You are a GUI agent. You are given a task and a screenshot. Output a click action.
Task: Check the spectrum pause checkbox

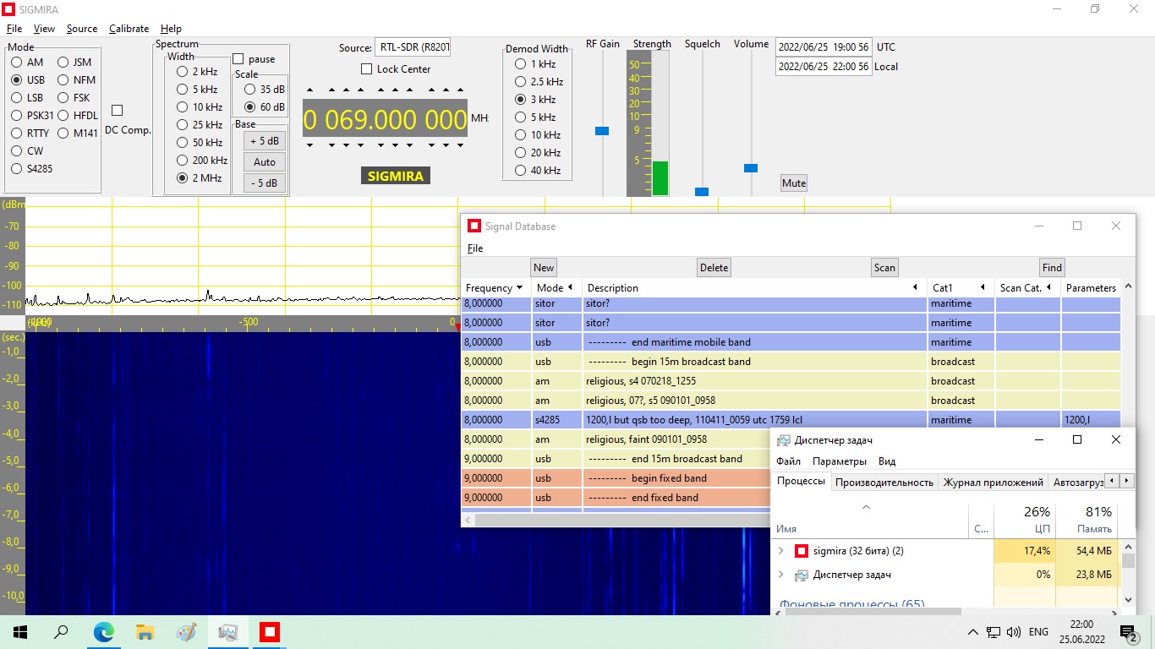click(x=238, y=59)
